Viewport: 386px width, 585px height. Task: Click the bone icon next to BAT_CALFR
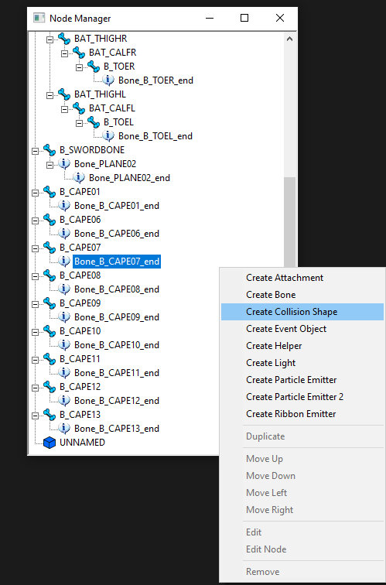tap(79, 53)
